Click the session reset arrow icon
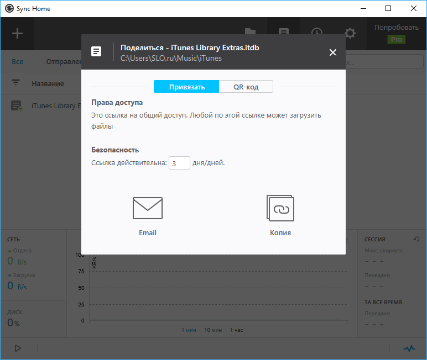This screenshot has height=360, width=427. coord(416,239)
